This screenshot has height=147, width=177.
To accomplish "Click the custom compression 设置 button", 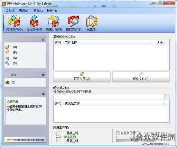I will pyautogui.click(x=135, y=139).
